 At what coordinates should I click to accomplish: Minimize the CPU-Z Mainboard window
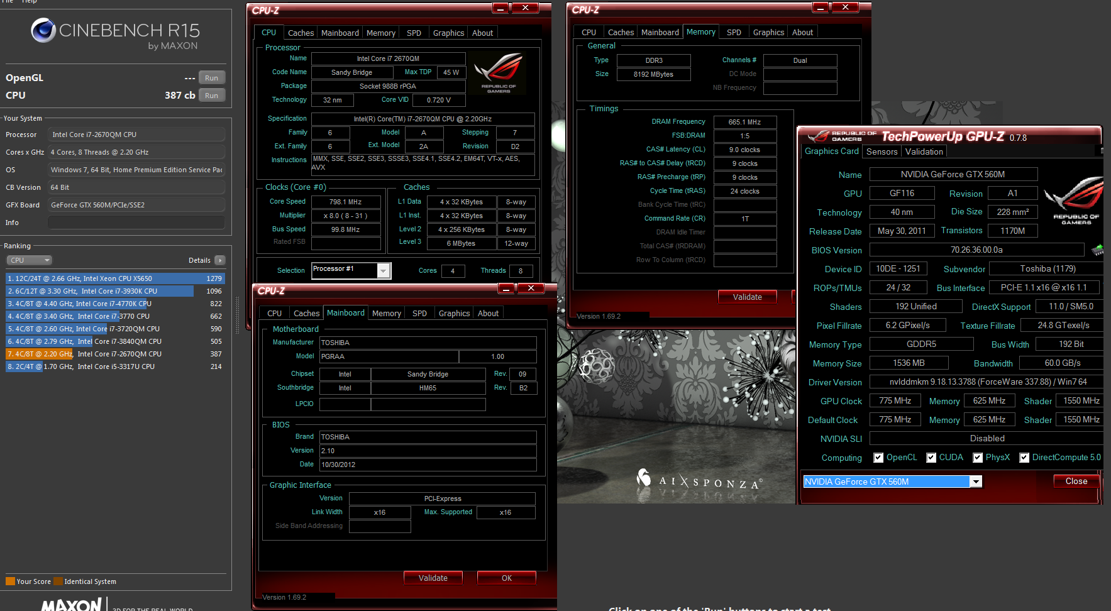point(506,289)
